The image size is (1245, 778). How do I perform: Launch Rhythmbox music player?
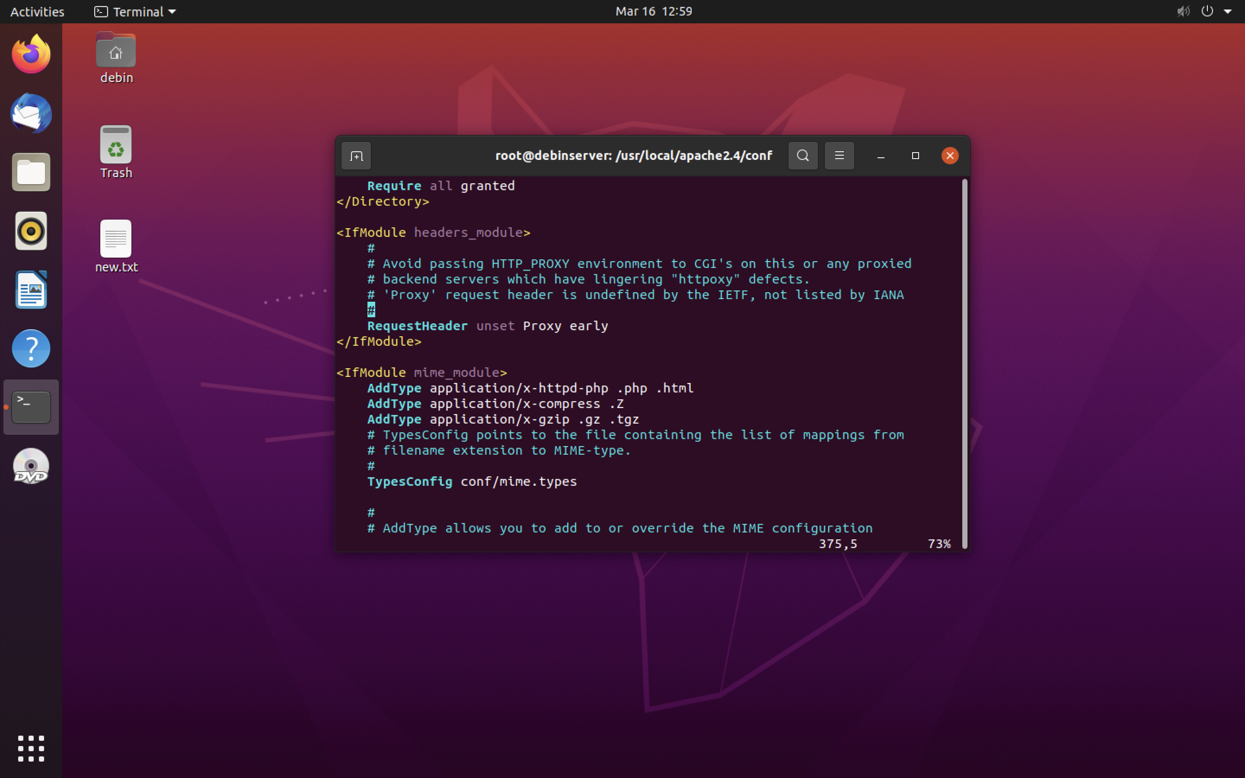31,231
